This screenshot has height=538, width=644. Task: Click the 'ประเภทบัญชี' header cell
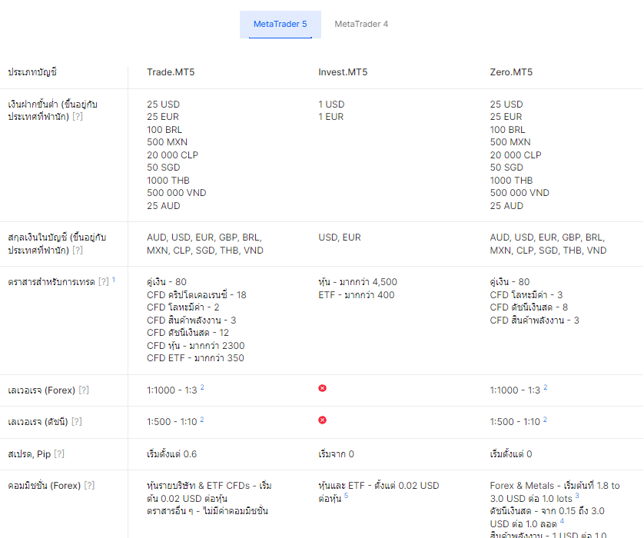pos(32,72)
